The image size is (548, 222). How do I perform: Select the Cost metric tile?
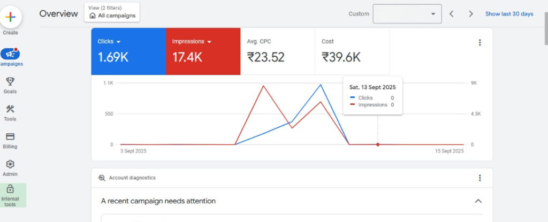pyautogui.click(x=352, y=51)
